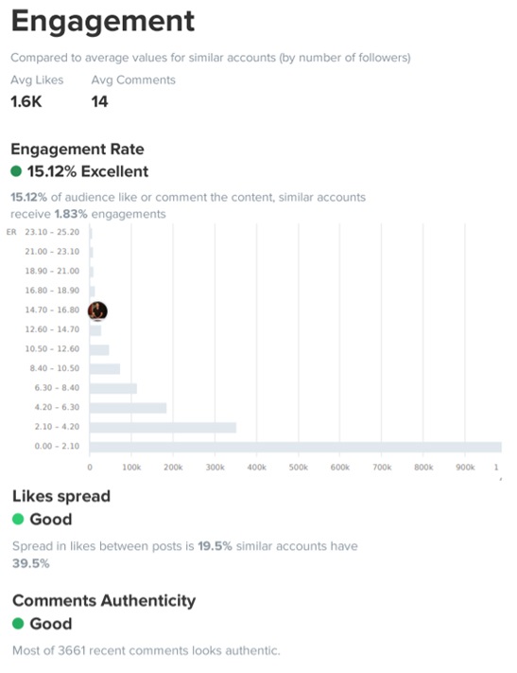Viewport: 517px width, 673px height.
Task: Click the Engagement Rate heading
Action: (78, 149)
